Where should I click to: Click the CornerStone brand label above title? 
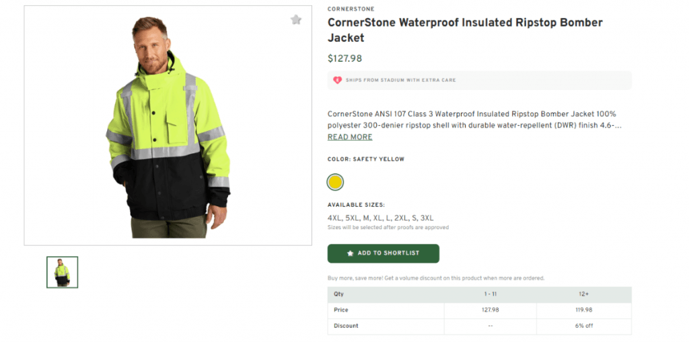(x=351, y=9)
